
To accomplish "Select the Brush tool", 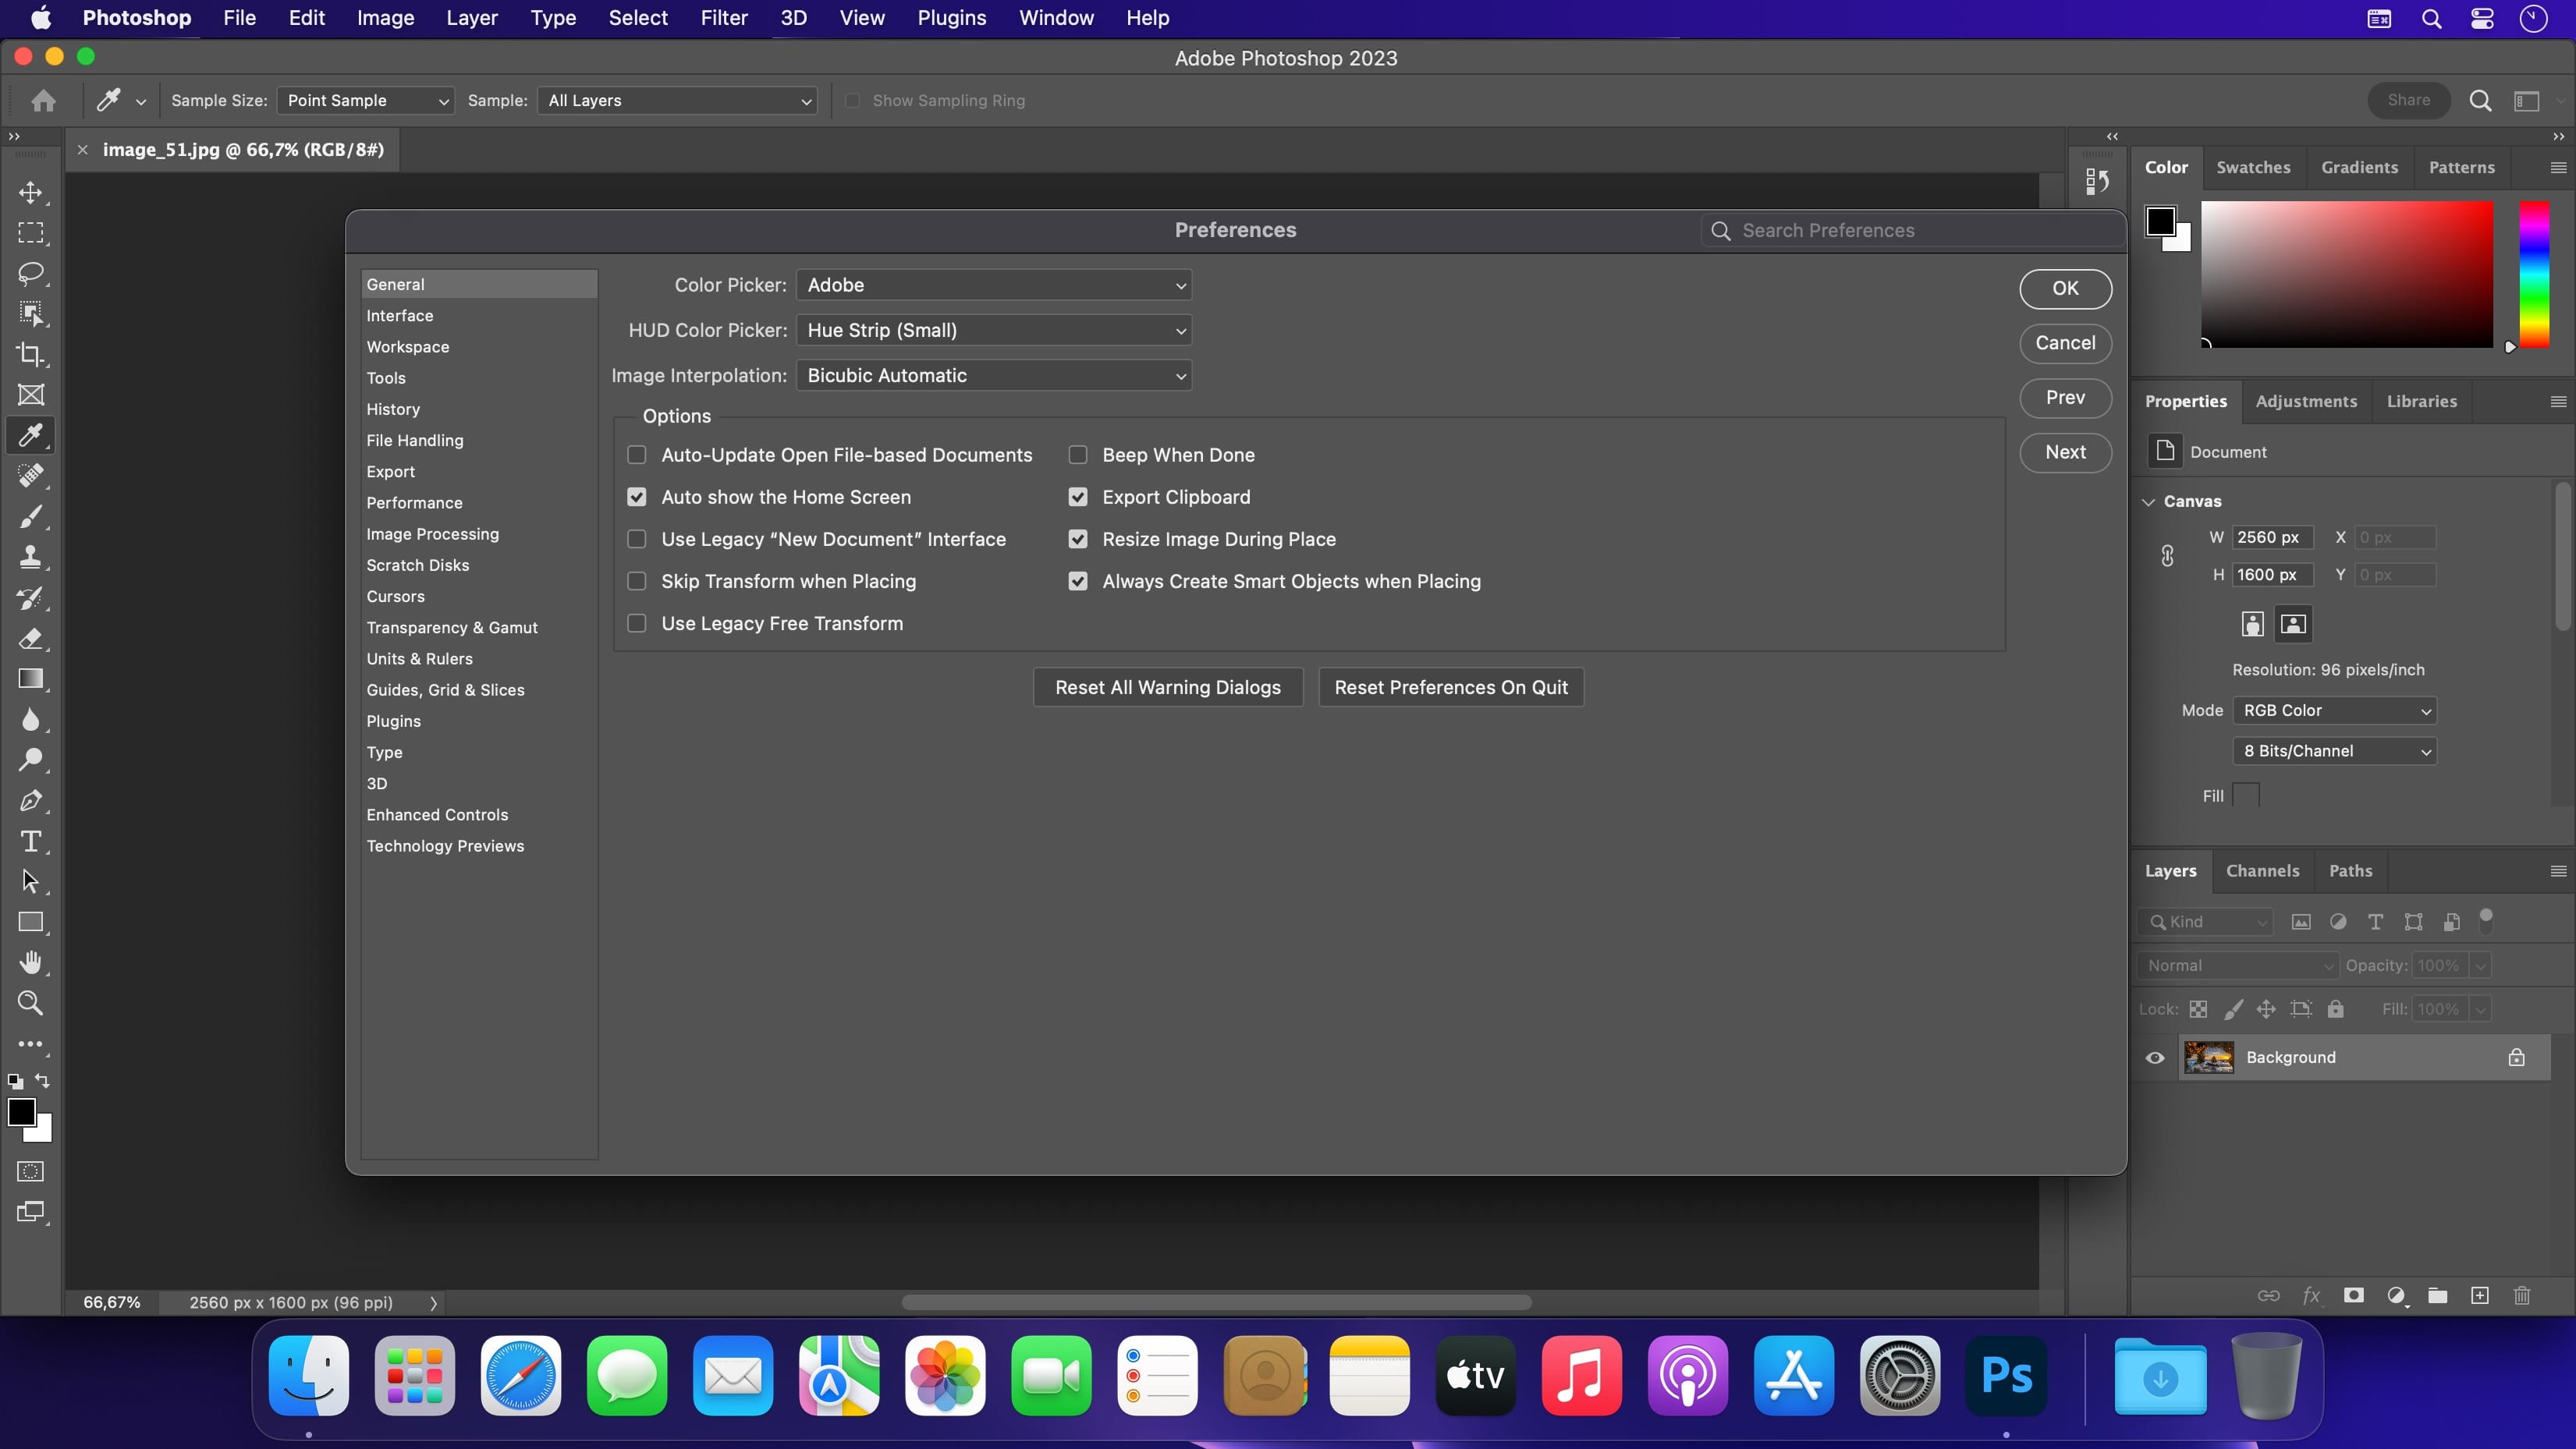I will point(32,516).
